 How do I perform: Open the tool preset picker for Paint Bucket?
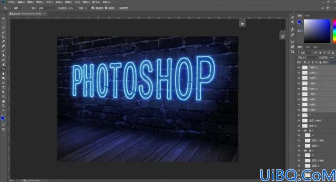point(6,8)
